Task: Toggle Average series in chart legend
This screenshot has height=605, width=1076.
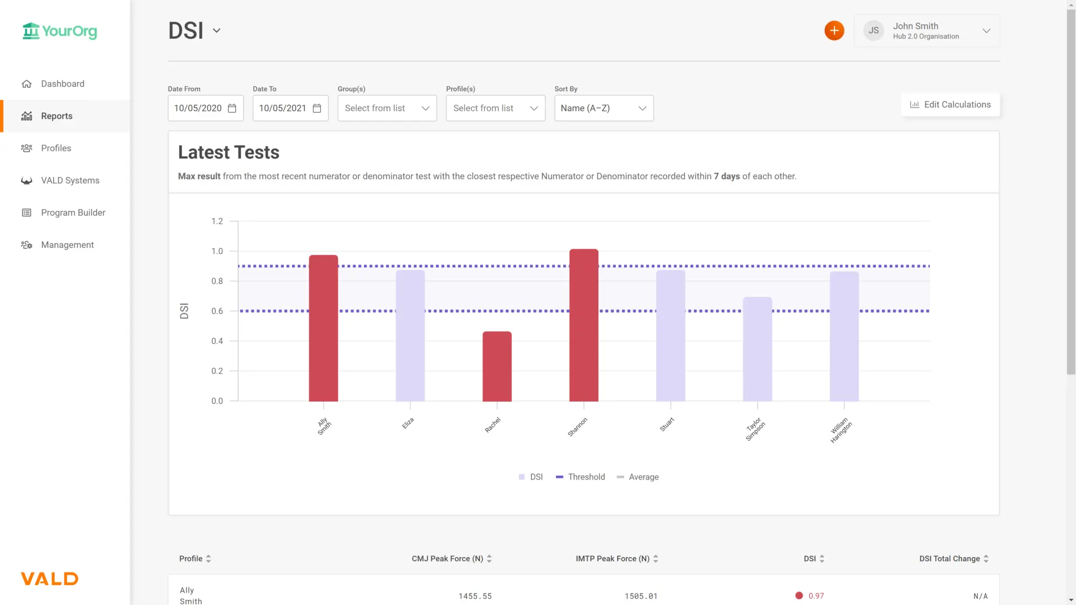Action: coord(637,477)
